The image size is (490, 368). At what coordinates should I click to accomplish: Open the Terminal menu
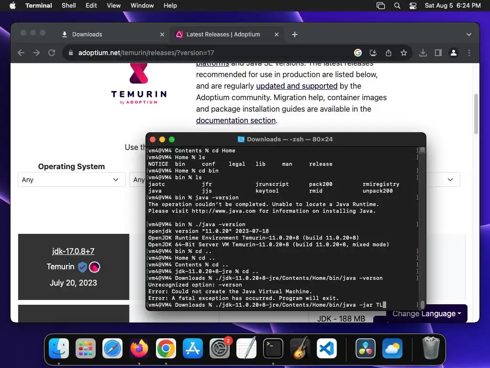tap(39, 6)
